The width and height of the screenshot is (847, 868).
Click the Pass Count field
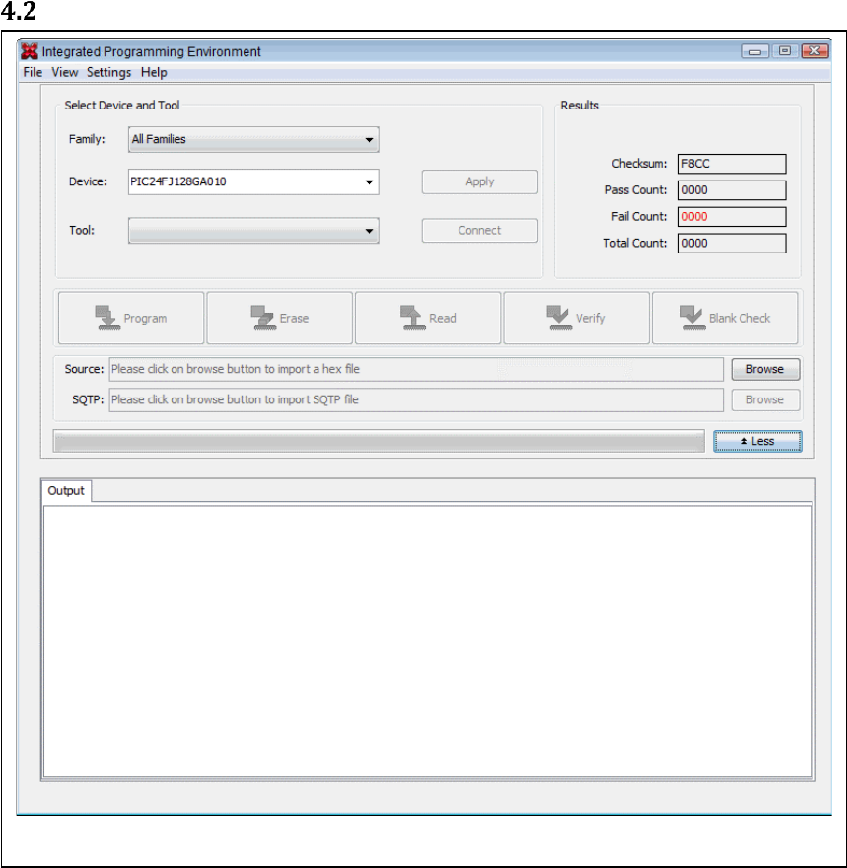click(x=732, y=190)
